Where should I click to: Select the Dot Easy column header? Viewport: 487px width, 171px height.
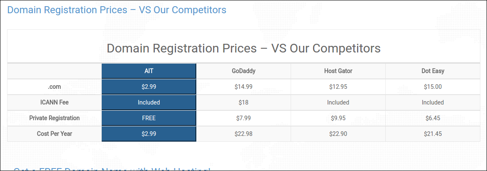pyautogui.click(x=433, y=71)
